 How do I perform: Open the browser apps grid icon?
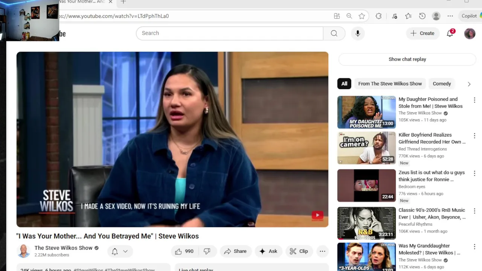(x=337, y=16)
